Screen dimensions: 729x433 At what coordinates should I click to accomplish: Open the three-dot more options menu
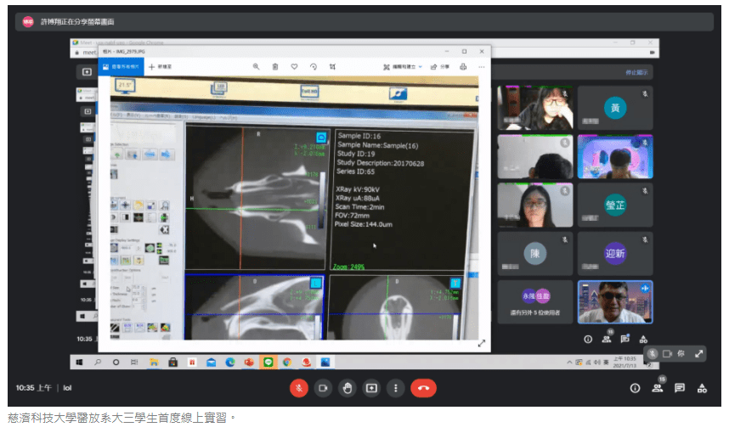coord(395,388)
